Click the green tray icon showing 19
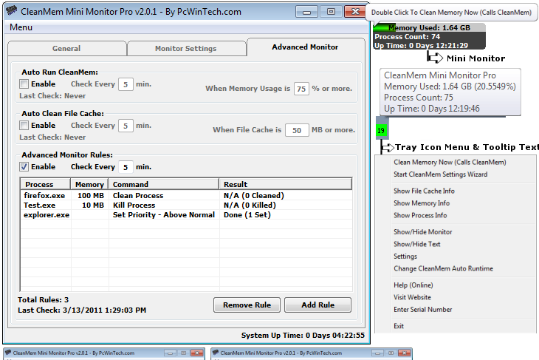 point(381,130)
